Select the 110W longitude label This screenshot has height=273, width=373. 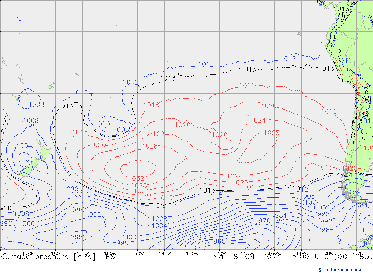pos(247,254)
